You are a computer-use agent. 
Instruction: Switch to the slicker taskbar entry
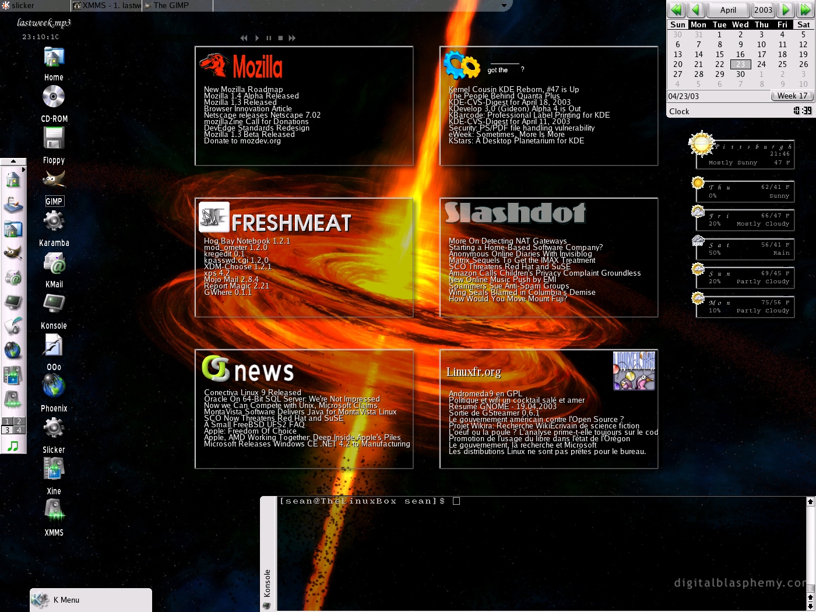35,5
